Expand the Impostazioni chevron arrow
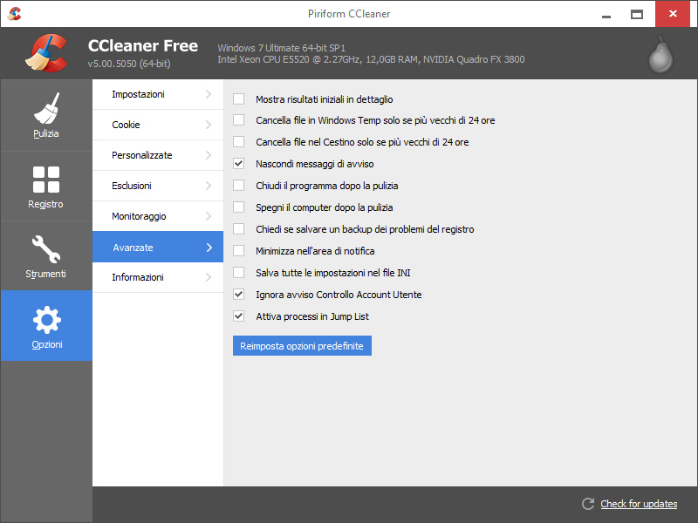This screenshot has width=698, height=523. (x=209, y=94)
